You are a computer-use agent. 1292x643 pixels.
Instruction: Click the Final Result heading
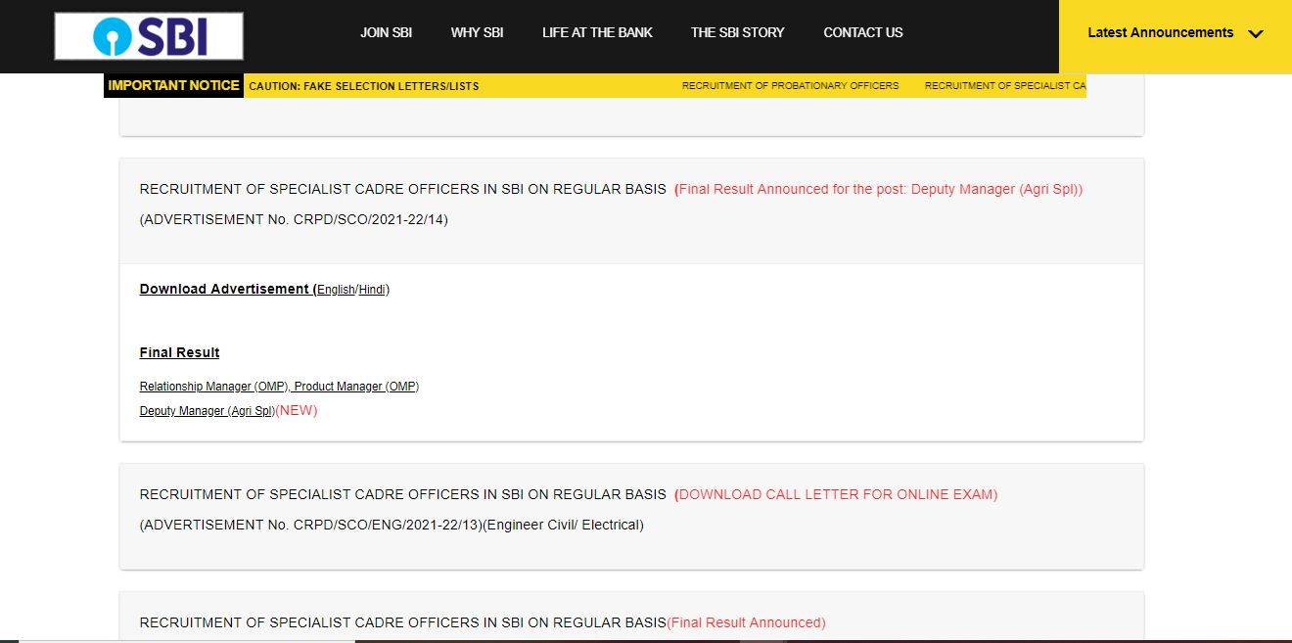point(179,352)
